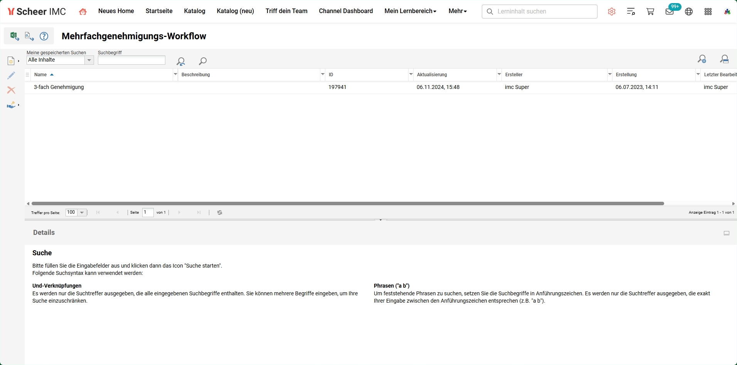Click the red settings gear icon
The height and width of the screenshot is (365, 737).
click(612, 12)
